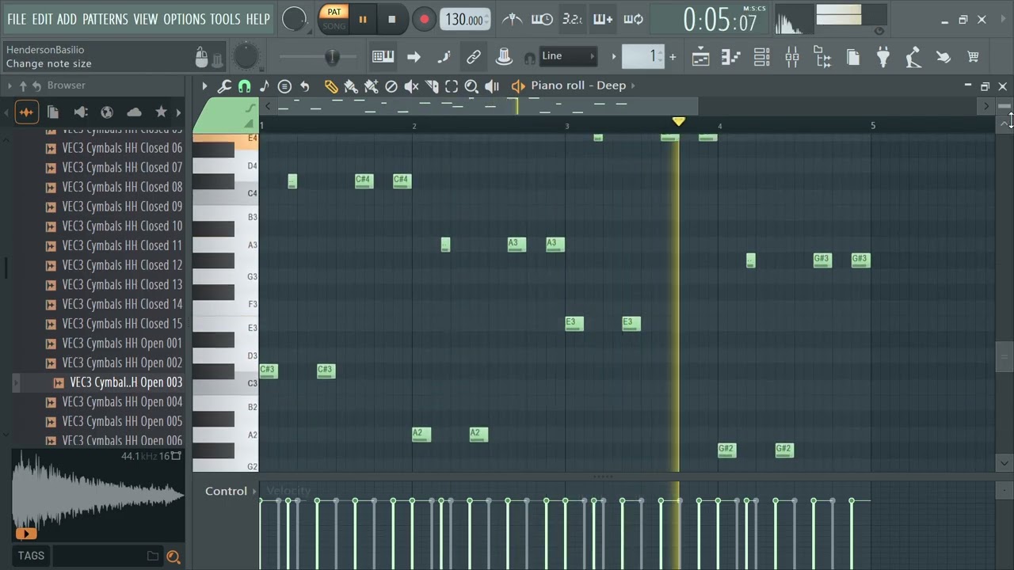Image resolution: width=1014 pixels, height=570 pixels.
Task: Toggle the link/multilink controllers icon
Action: point(473,56)
